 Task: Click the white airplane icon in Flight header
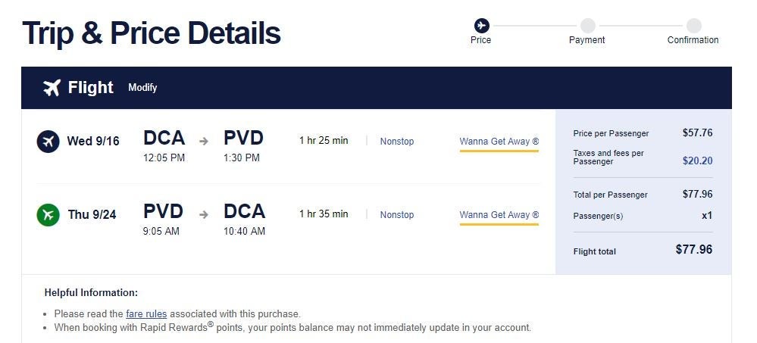coord(52,88)
